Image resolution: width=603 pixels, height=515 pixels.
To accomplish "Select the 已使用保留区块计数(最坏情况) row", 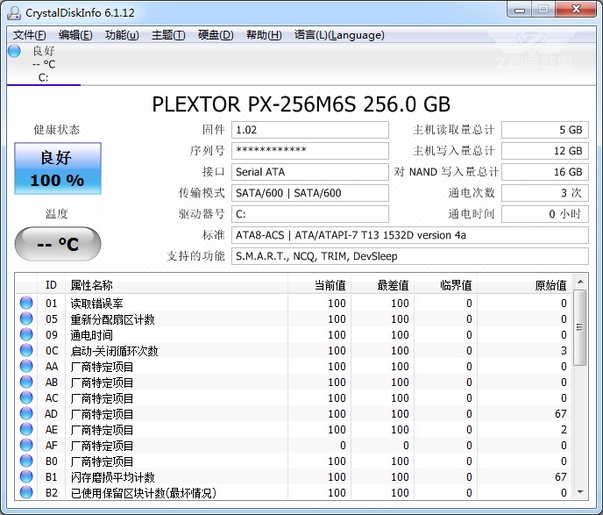I will 294,492.
